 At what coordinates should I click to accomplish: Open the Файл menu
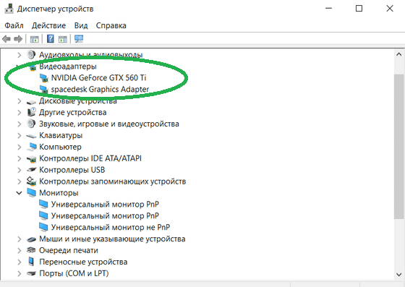coord(14,25)
